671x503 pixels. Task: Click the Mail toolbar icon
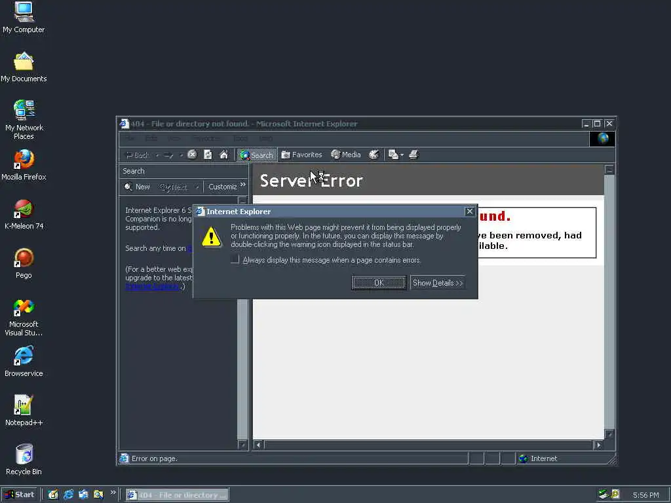(x=393, y=155)
